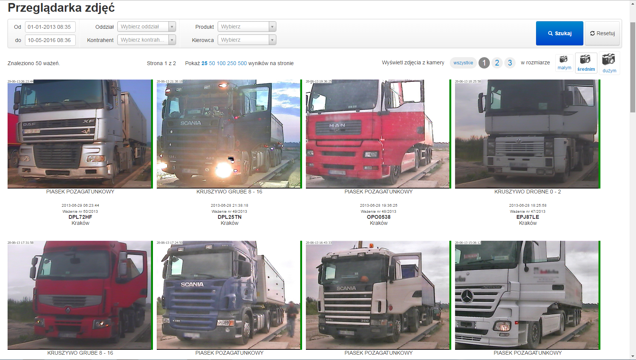Click the Od start date field
The height and width of the screenshot is (360, 636).
[50, 27]
